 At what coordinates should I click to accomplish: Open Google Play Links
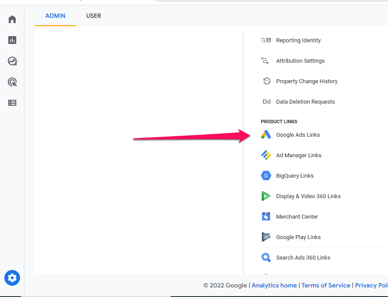click(298, 237)
